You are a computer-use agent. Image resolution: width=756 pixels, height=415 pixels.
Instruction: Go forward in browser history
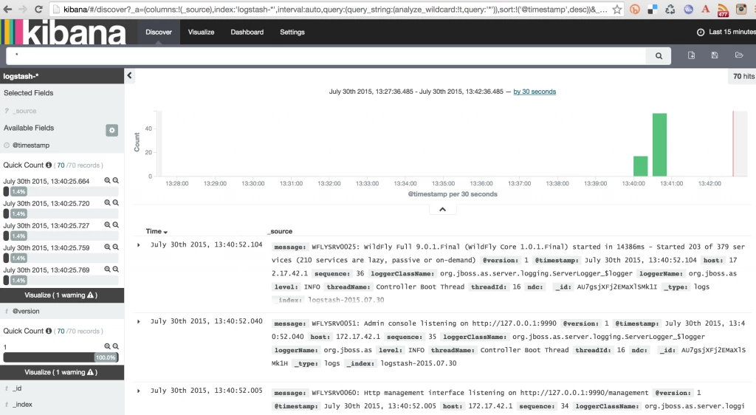23,9
